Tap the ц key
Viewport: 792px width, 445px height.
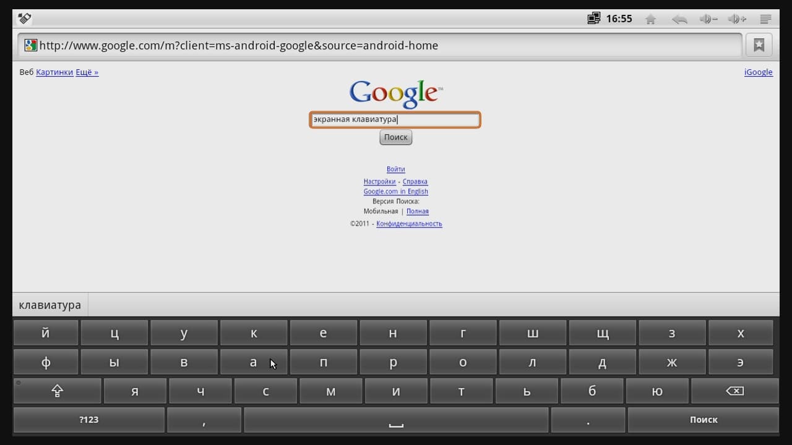pos(114,333)
